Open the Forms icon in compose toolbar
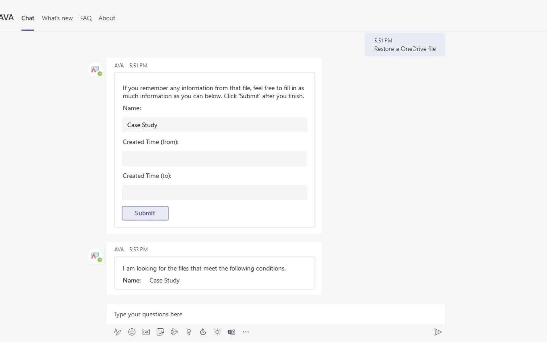The height and width of the screenshot is (342, 547). coord(231,332)
